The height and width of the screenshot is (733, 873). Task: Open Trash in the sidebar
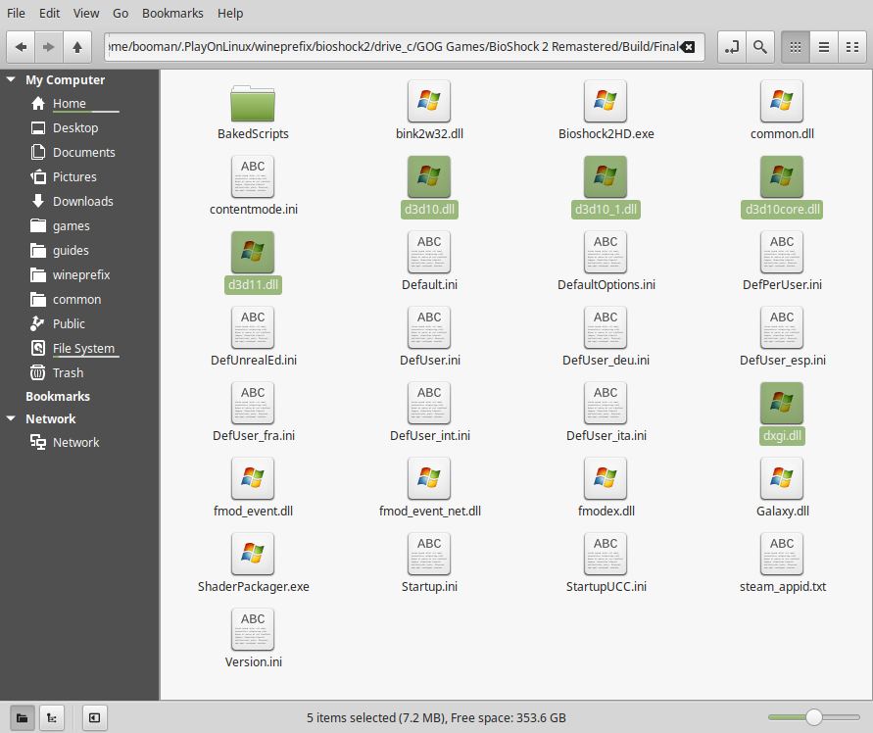tap(68, 373)
